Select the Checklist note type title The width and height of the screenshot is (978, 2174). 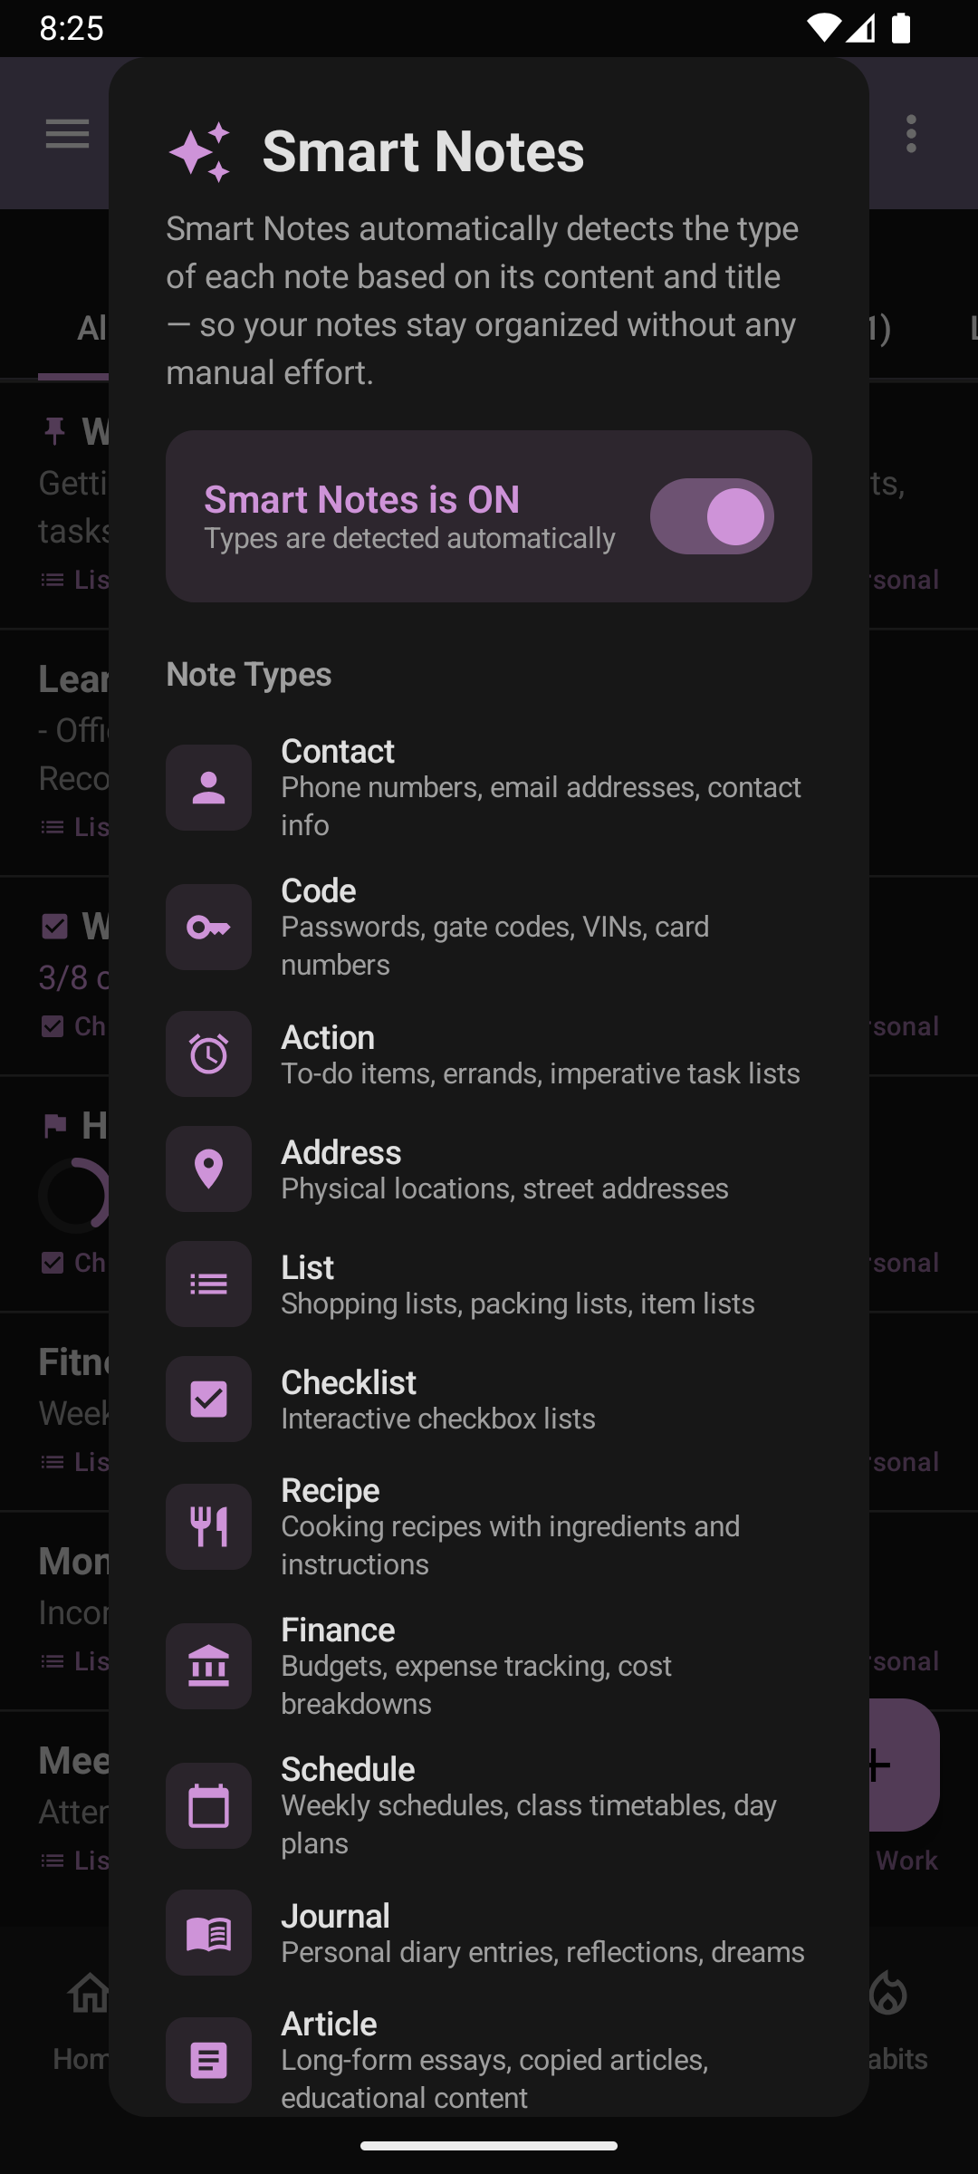[x=349, y=1382]
